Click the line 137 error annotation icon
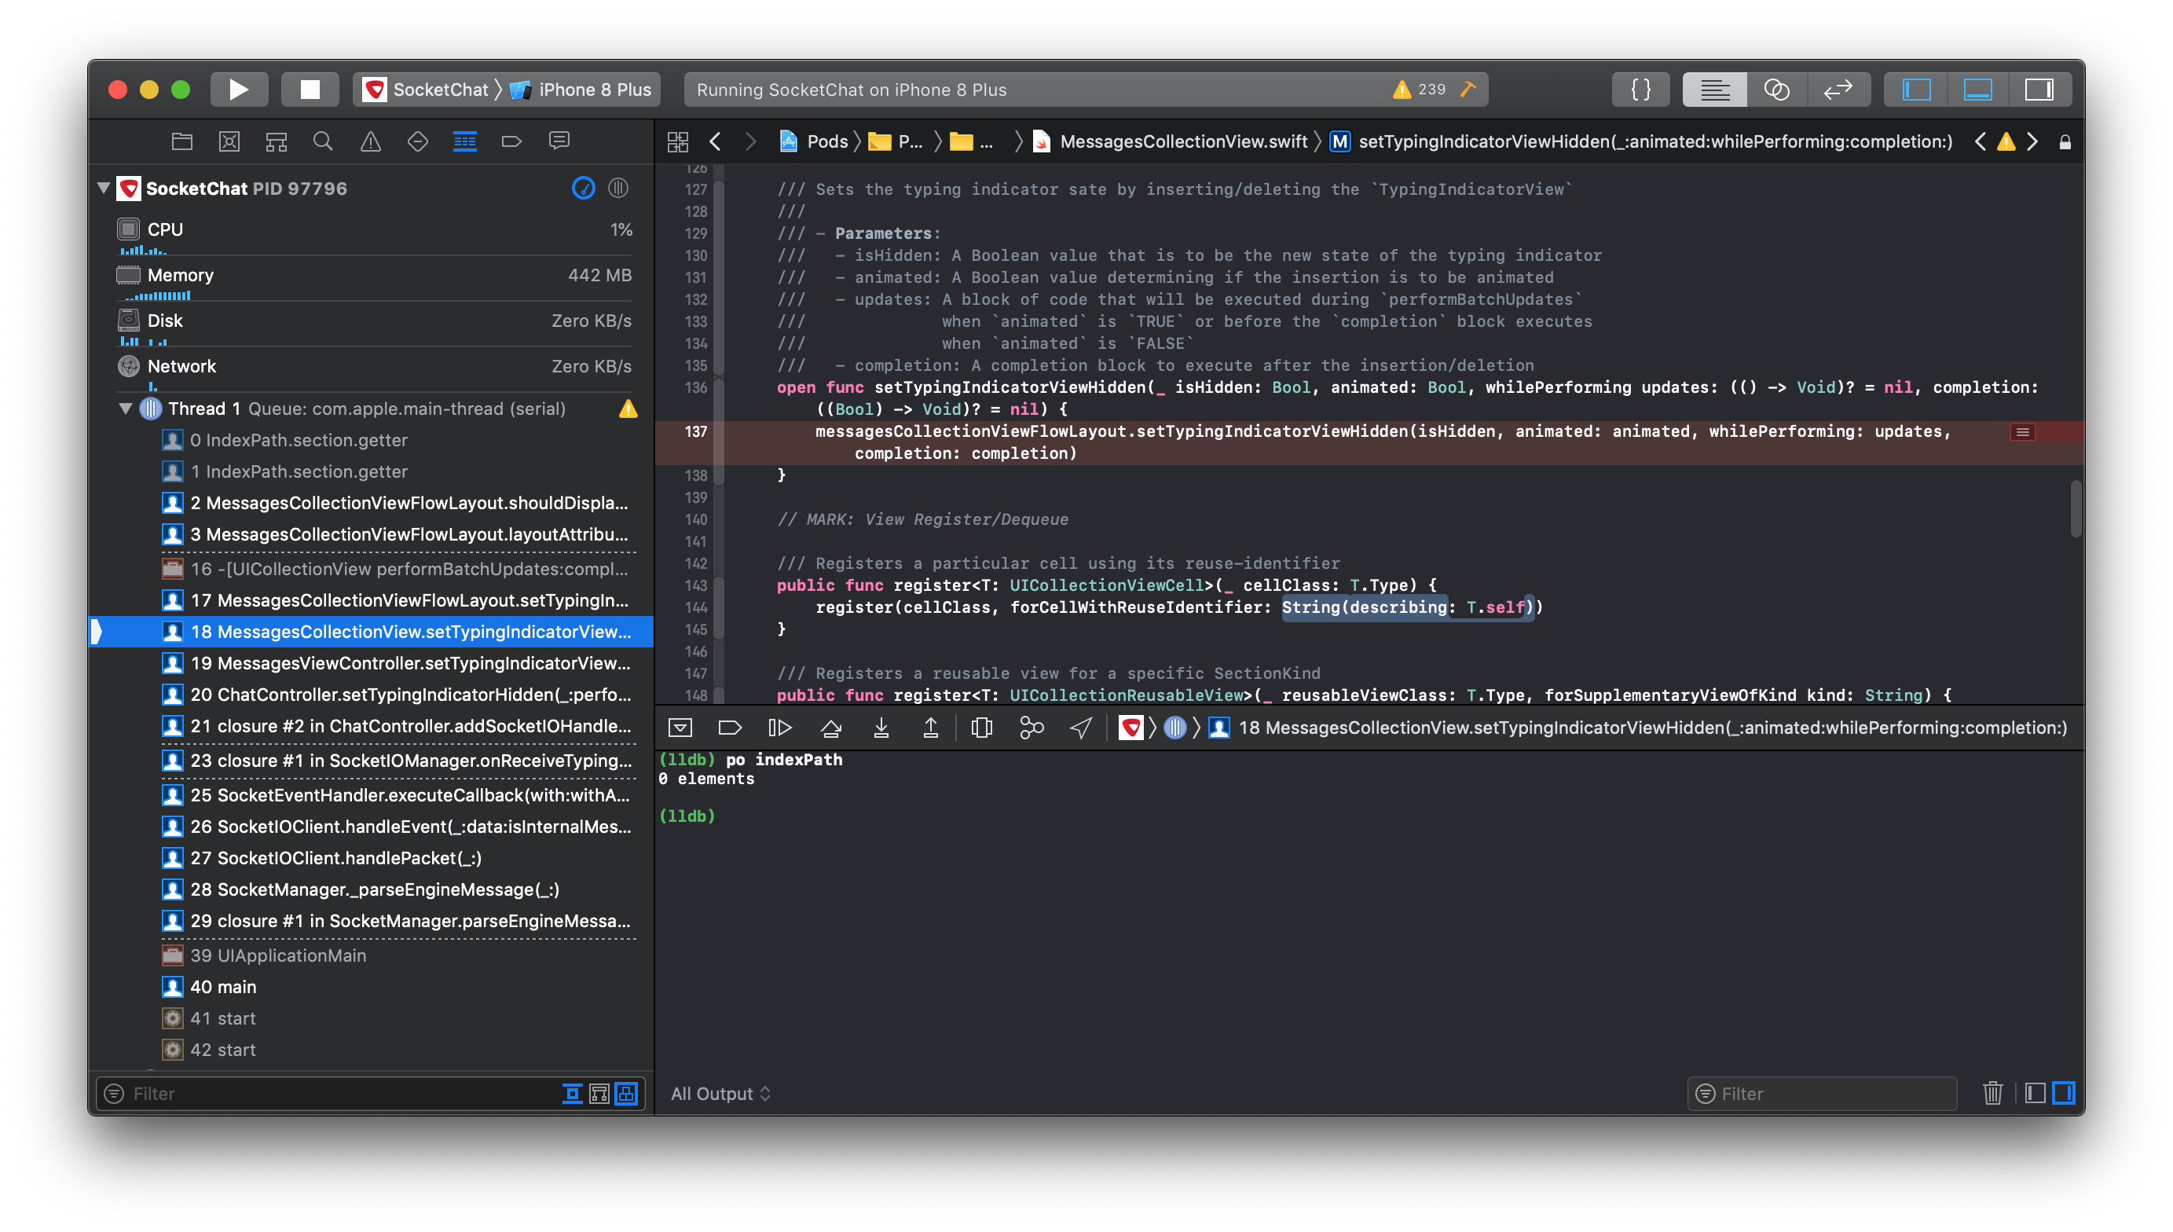 click(x=2022, y=432)
